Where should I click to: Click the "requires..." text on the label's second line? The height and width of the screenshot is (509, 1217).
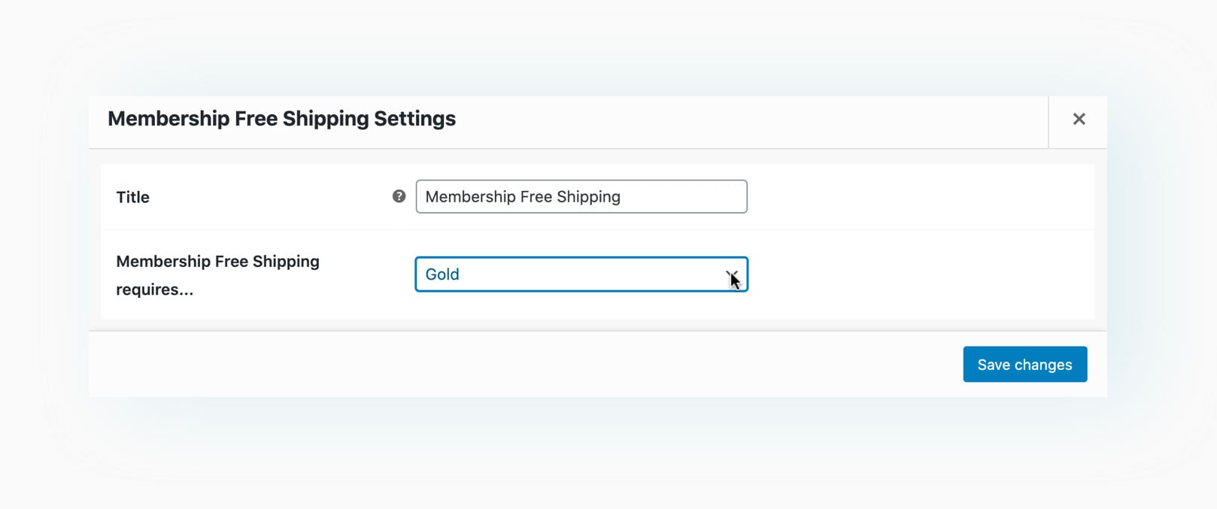(154, 289)
